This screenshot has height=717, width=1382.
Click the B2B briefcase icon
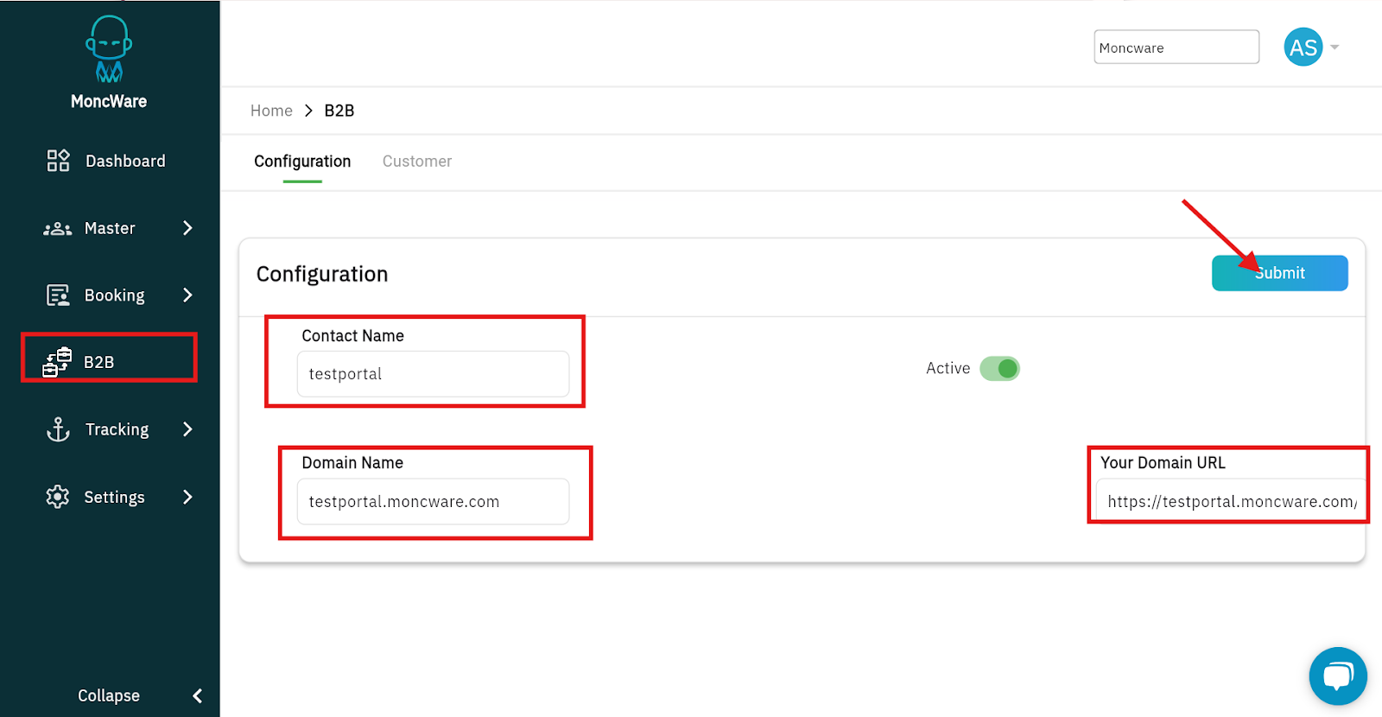point(57,362)
